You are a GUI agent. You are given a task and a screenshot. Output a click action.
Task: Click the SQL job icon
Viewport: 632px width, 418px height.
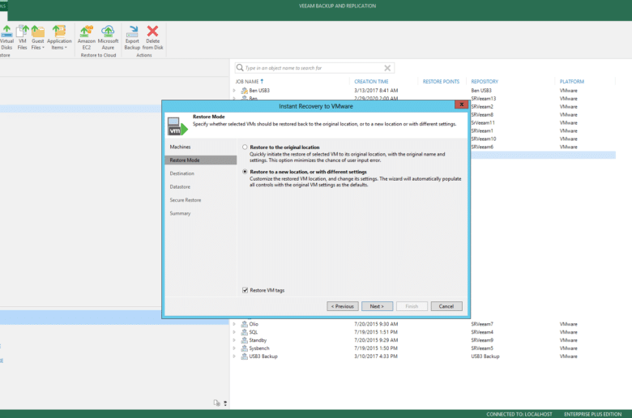tap(244, 332)
